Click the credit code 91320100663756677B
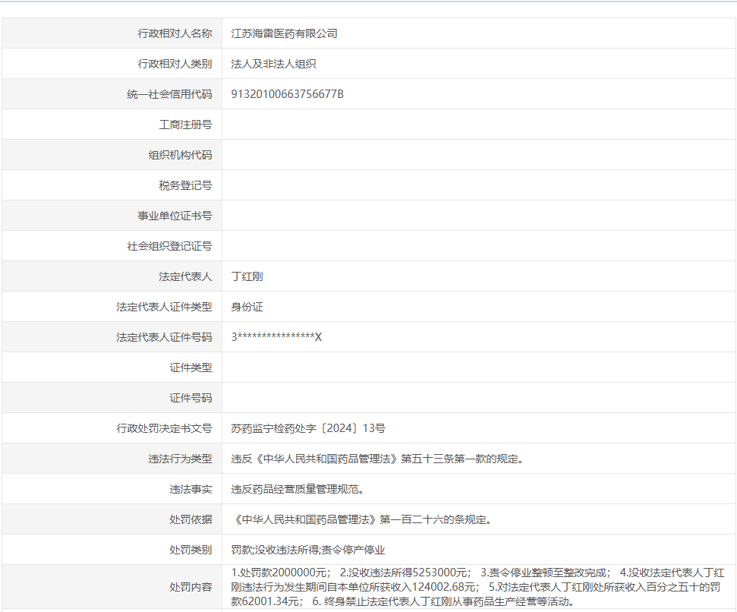737x612 pixels. (x=287, y=94)
